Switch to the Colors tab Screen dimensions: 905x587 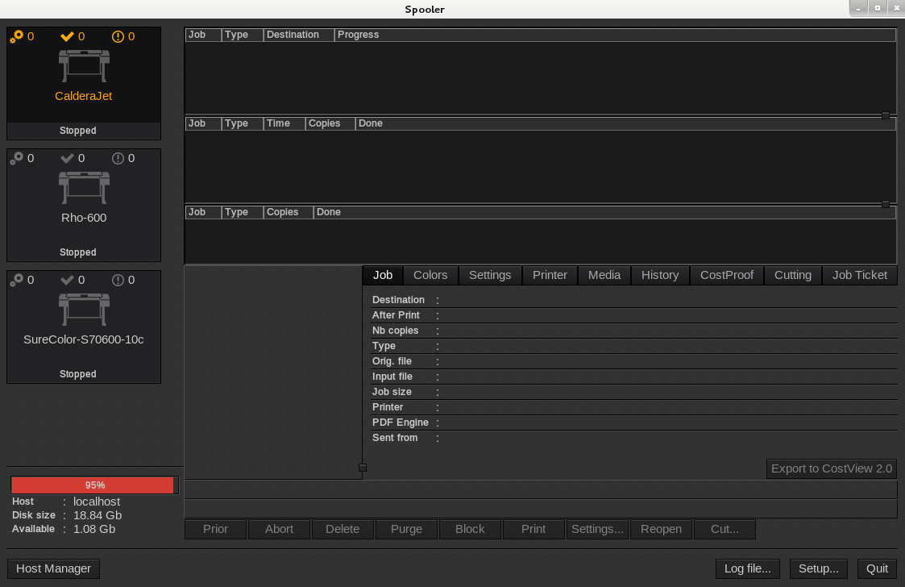click(x=430, y=275)
